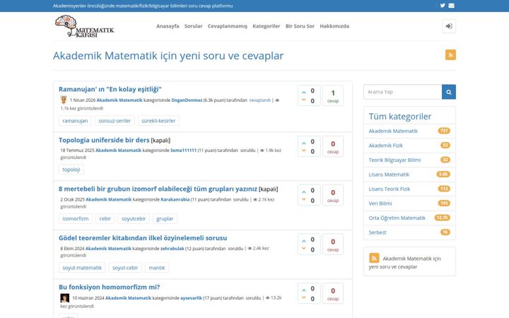This screenshot has height=318, width=509.
Task: Open Veri Bilimi category
Action: (x=380, y=204)
